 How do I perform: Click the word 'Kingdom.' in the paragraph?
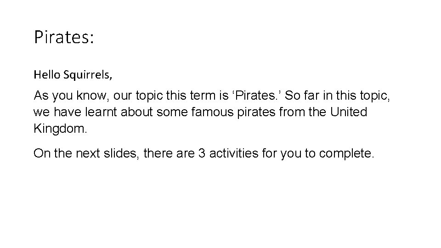(60, 129)
